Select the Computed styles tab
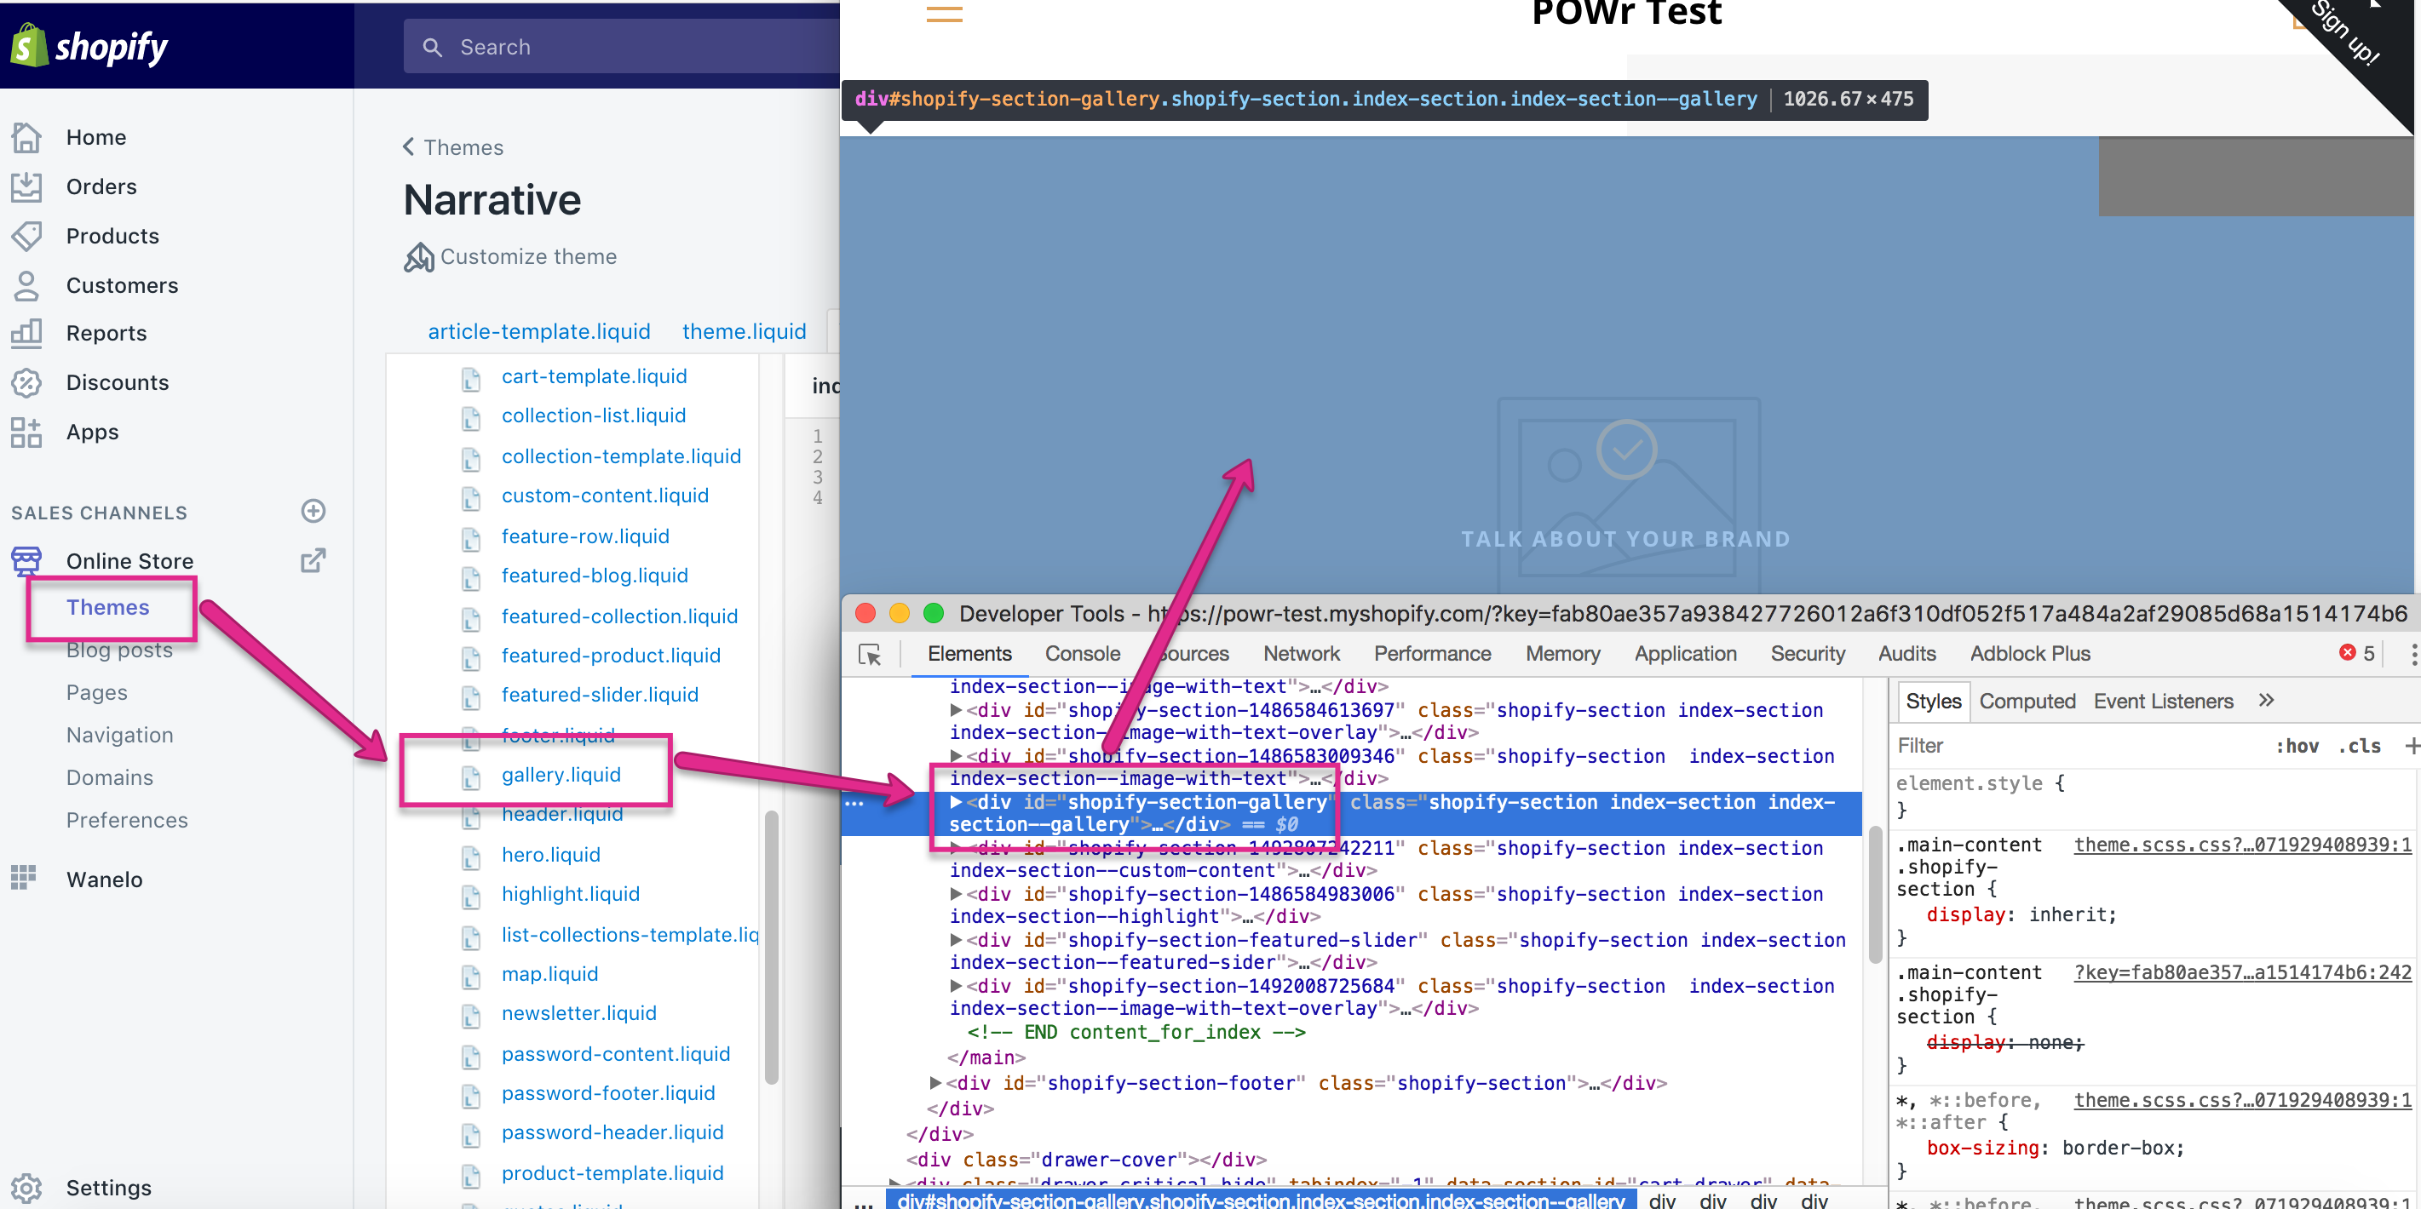This screenshot has width=2421, height=1209. pyautogui.click(x=2027, y=701)
